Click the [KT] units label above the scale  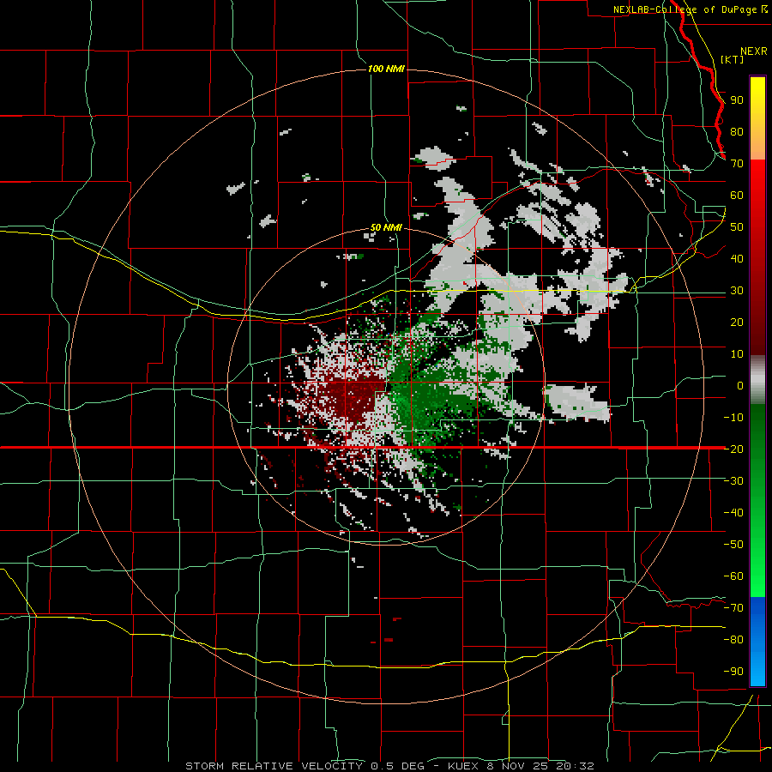click(x=733, y=59)
